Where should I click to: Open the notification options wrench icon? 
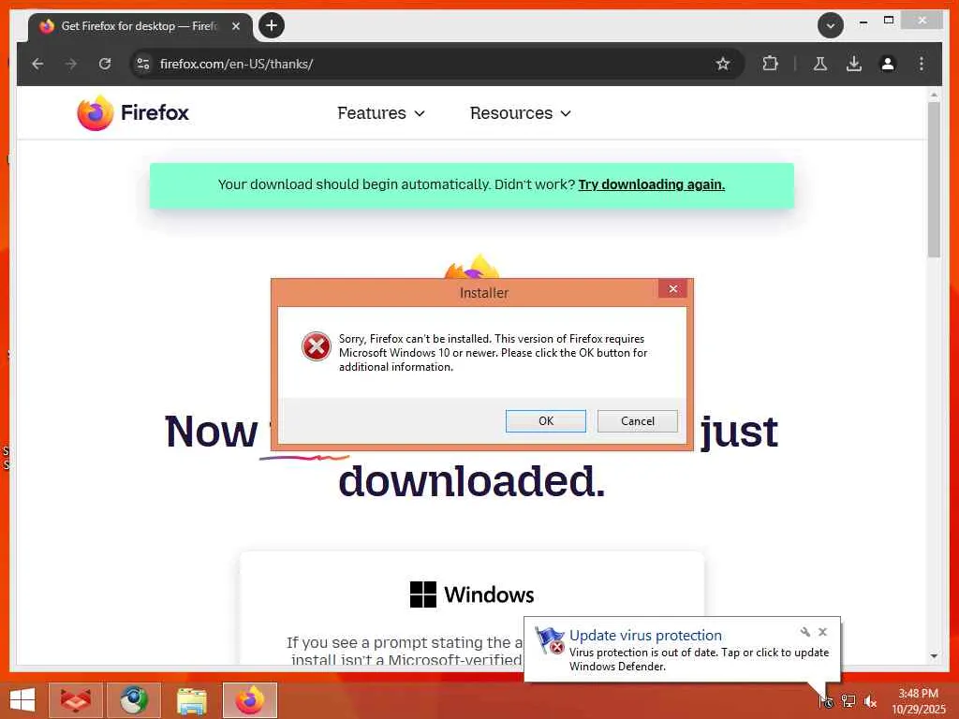[804, 632]
